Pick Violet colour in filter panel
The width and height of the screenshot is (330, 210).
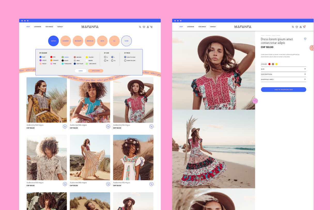point(41,60)
